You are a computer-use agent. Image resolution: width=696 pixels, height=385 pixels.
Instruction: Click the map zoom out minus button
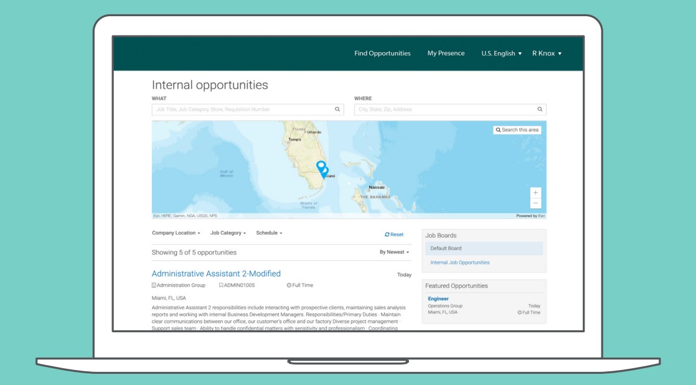pos(535,203)
